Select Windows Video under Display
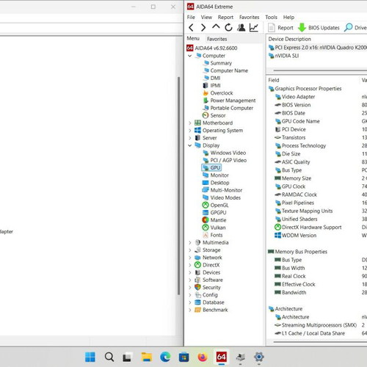367x367 pixels. click(224, 153)
